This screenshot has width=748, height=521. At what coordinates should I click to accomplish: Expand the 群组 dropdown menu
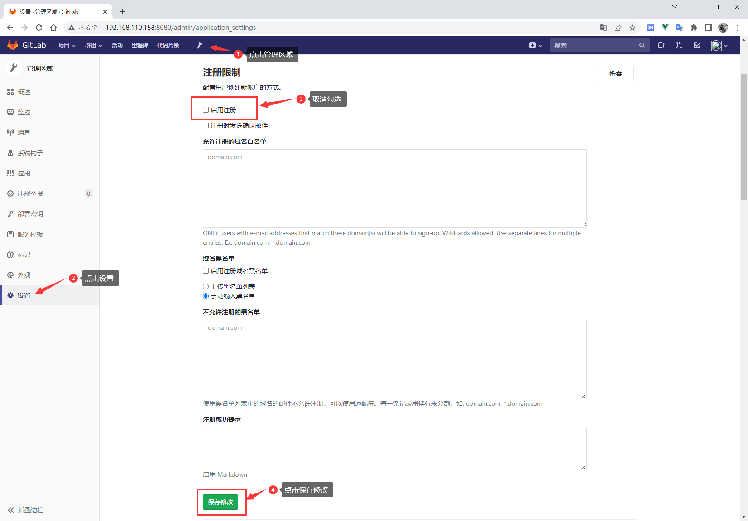[x=93, y=45]
